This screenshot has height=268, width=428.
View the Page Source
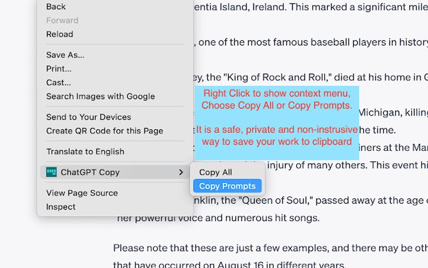pos(81,193)
